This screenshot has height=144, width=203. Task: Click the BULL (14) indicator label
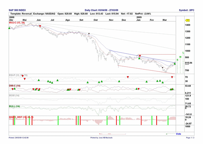[x=14, y=106]
